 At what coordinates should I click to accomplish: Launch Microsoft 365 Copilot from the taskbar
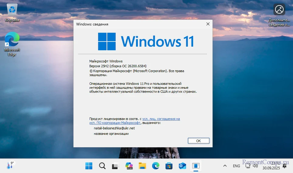[129, 166]
